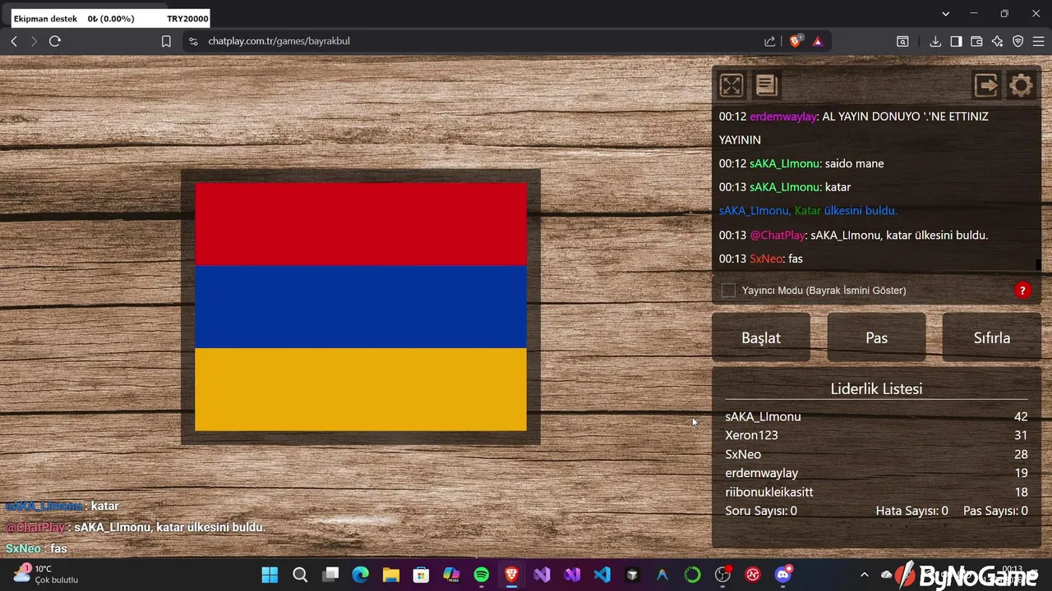Click erdemwaylay username in chat
Image resolution: width=1052 pixels, height=591 pixels.
point(783,117)
